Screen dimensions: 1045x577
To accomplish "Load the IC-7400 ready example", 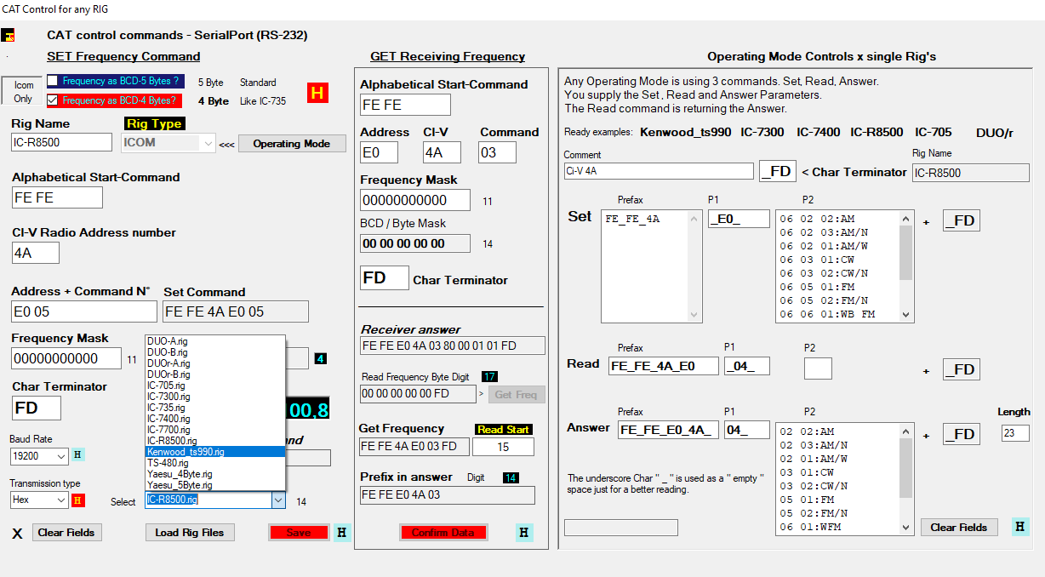I will 818,133.
